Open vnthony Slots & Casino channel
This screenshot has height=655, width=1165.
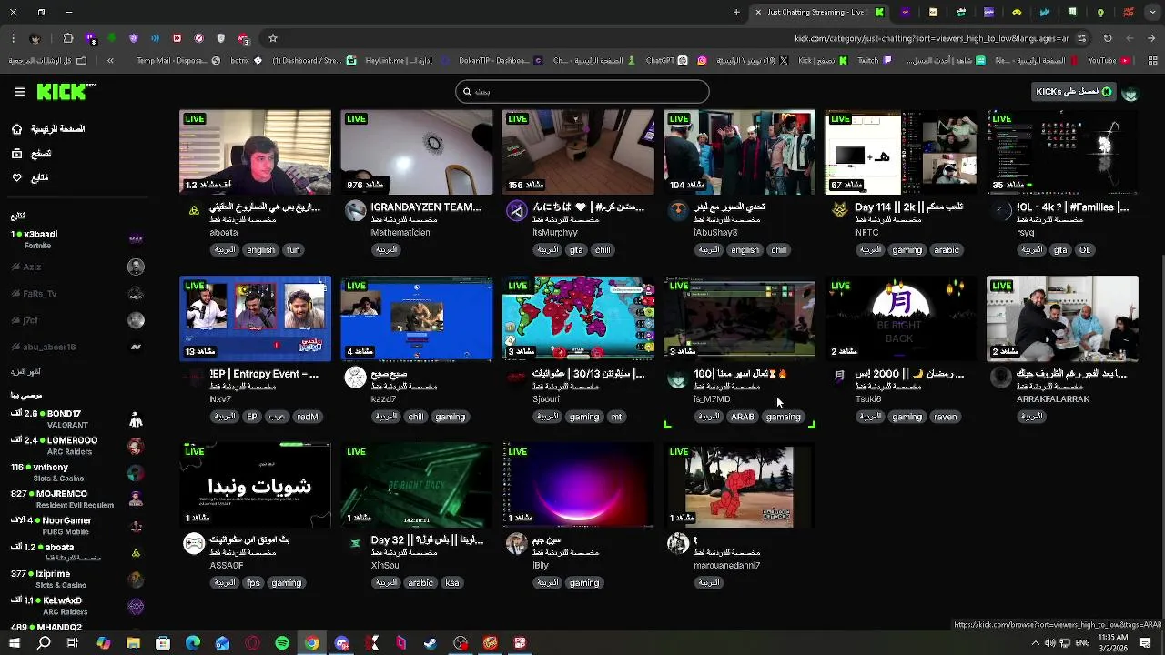[x=77, y=472]
